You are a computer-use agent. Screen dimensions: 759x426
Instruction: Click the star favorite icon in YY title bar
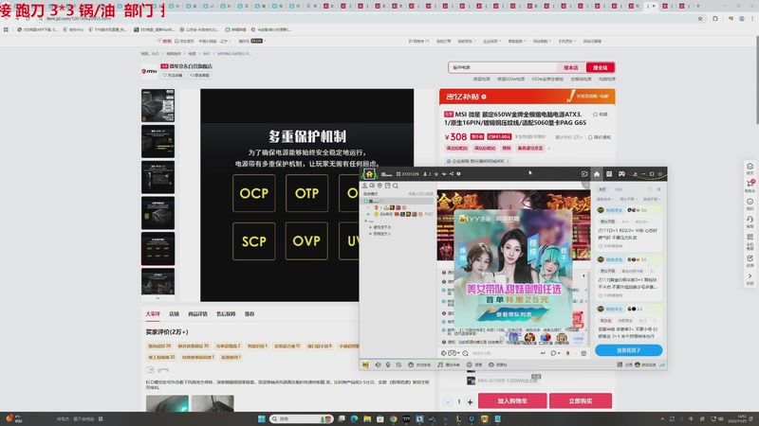pos(436,174)
